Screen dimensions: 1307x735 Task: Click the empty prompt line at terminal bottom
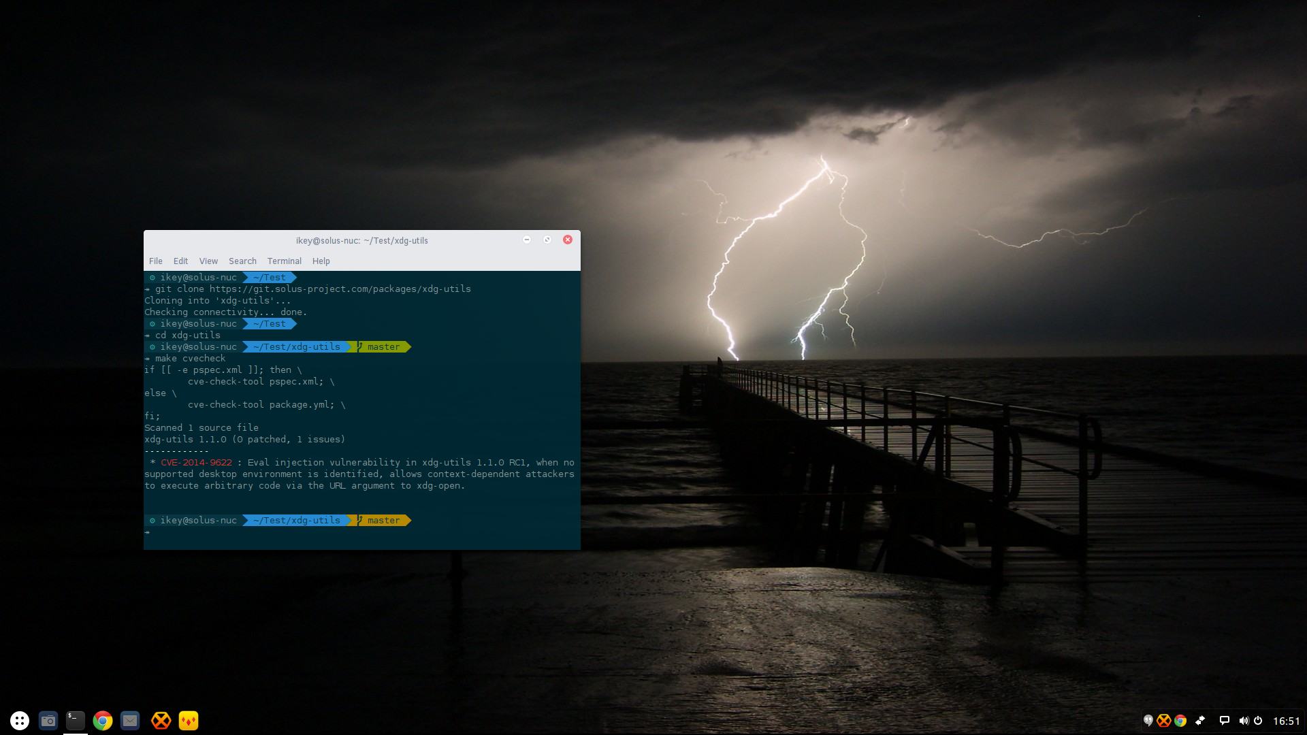362,532
